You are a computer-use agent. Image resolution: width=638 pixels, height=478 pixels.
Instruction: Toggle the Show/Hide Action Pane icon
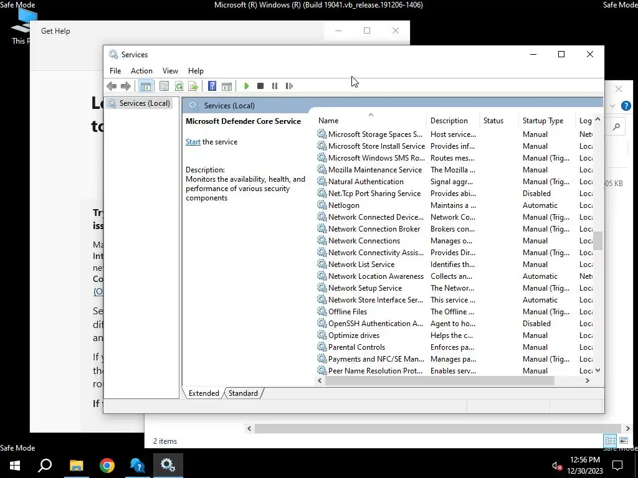click(x=227, y=86)
